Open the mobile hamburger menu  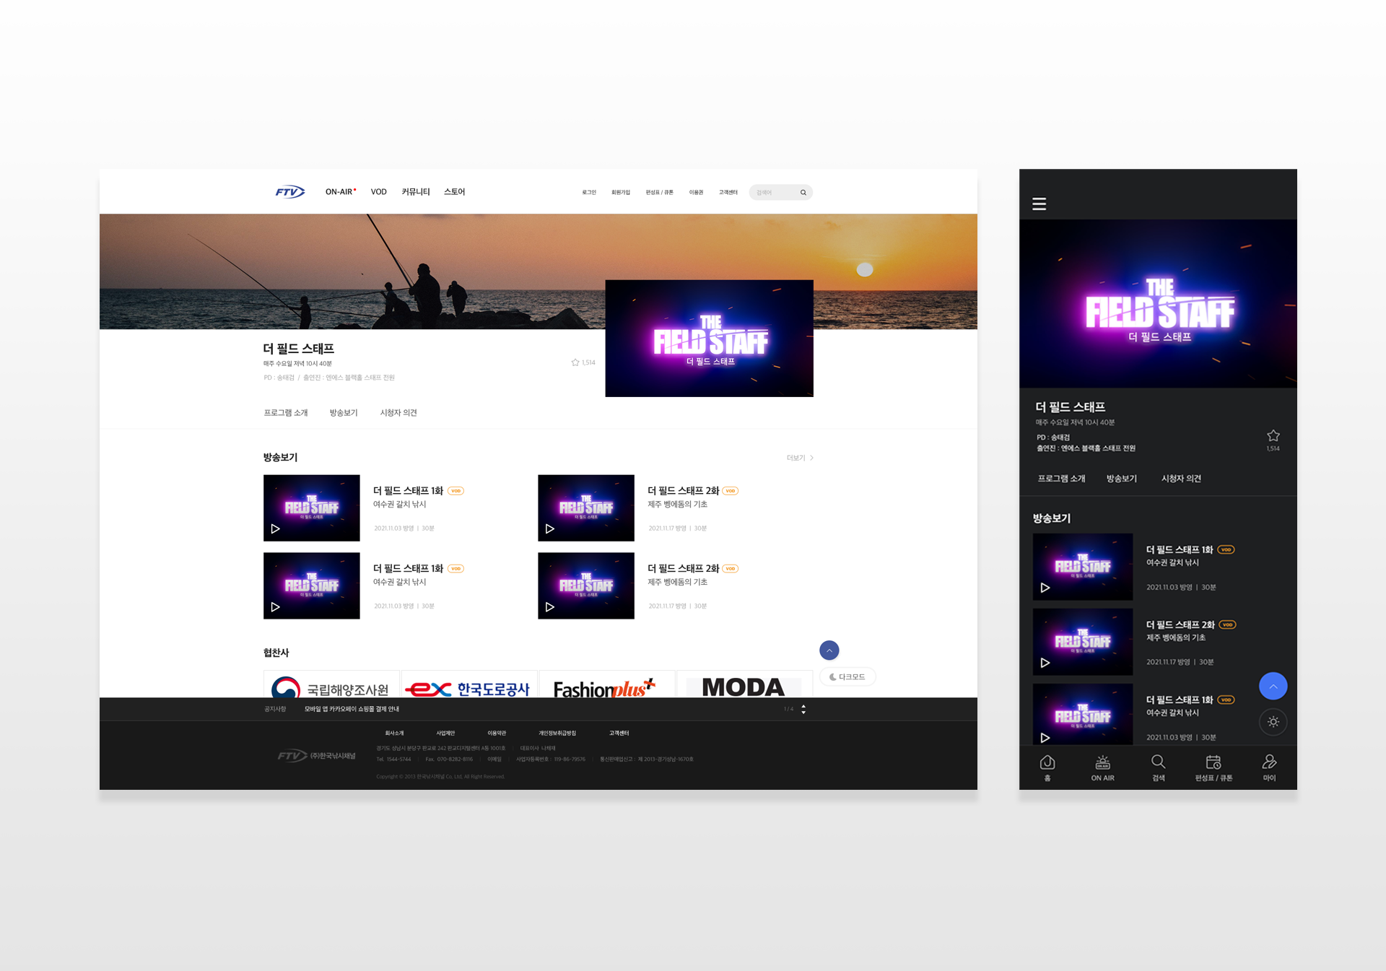(x=1039, y=204)
